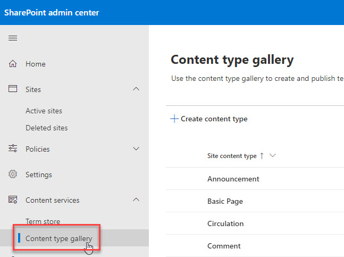This screenshot has width=344, height=257.
Task: Click the Sites window icon
Action: (x=13, y=89)
